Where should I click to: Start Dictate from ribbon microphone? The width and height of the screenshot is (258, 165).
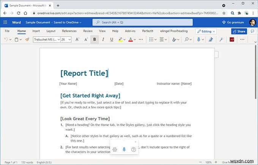[198, 40]
